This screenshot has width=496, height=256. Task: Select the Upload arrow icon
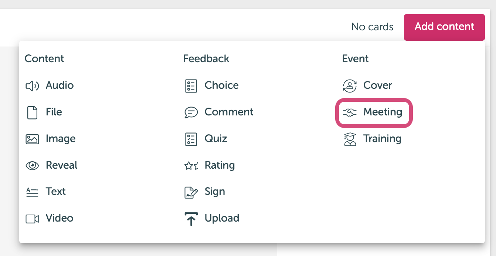coord(191,219)
